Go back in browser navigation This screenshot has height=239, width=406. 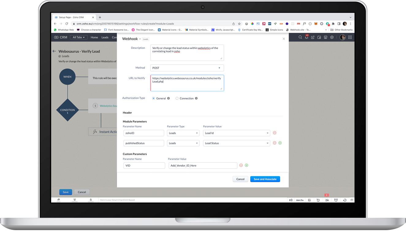(x=55, y=24)
